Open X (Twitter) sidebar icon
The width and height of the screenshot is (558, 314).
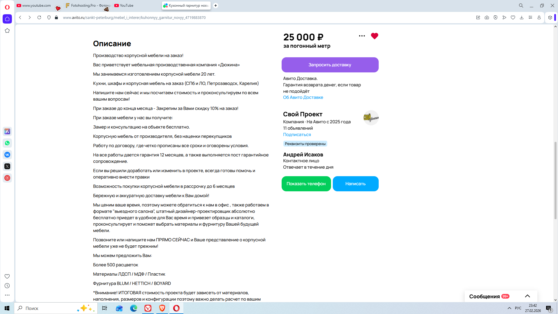(7, 166)
